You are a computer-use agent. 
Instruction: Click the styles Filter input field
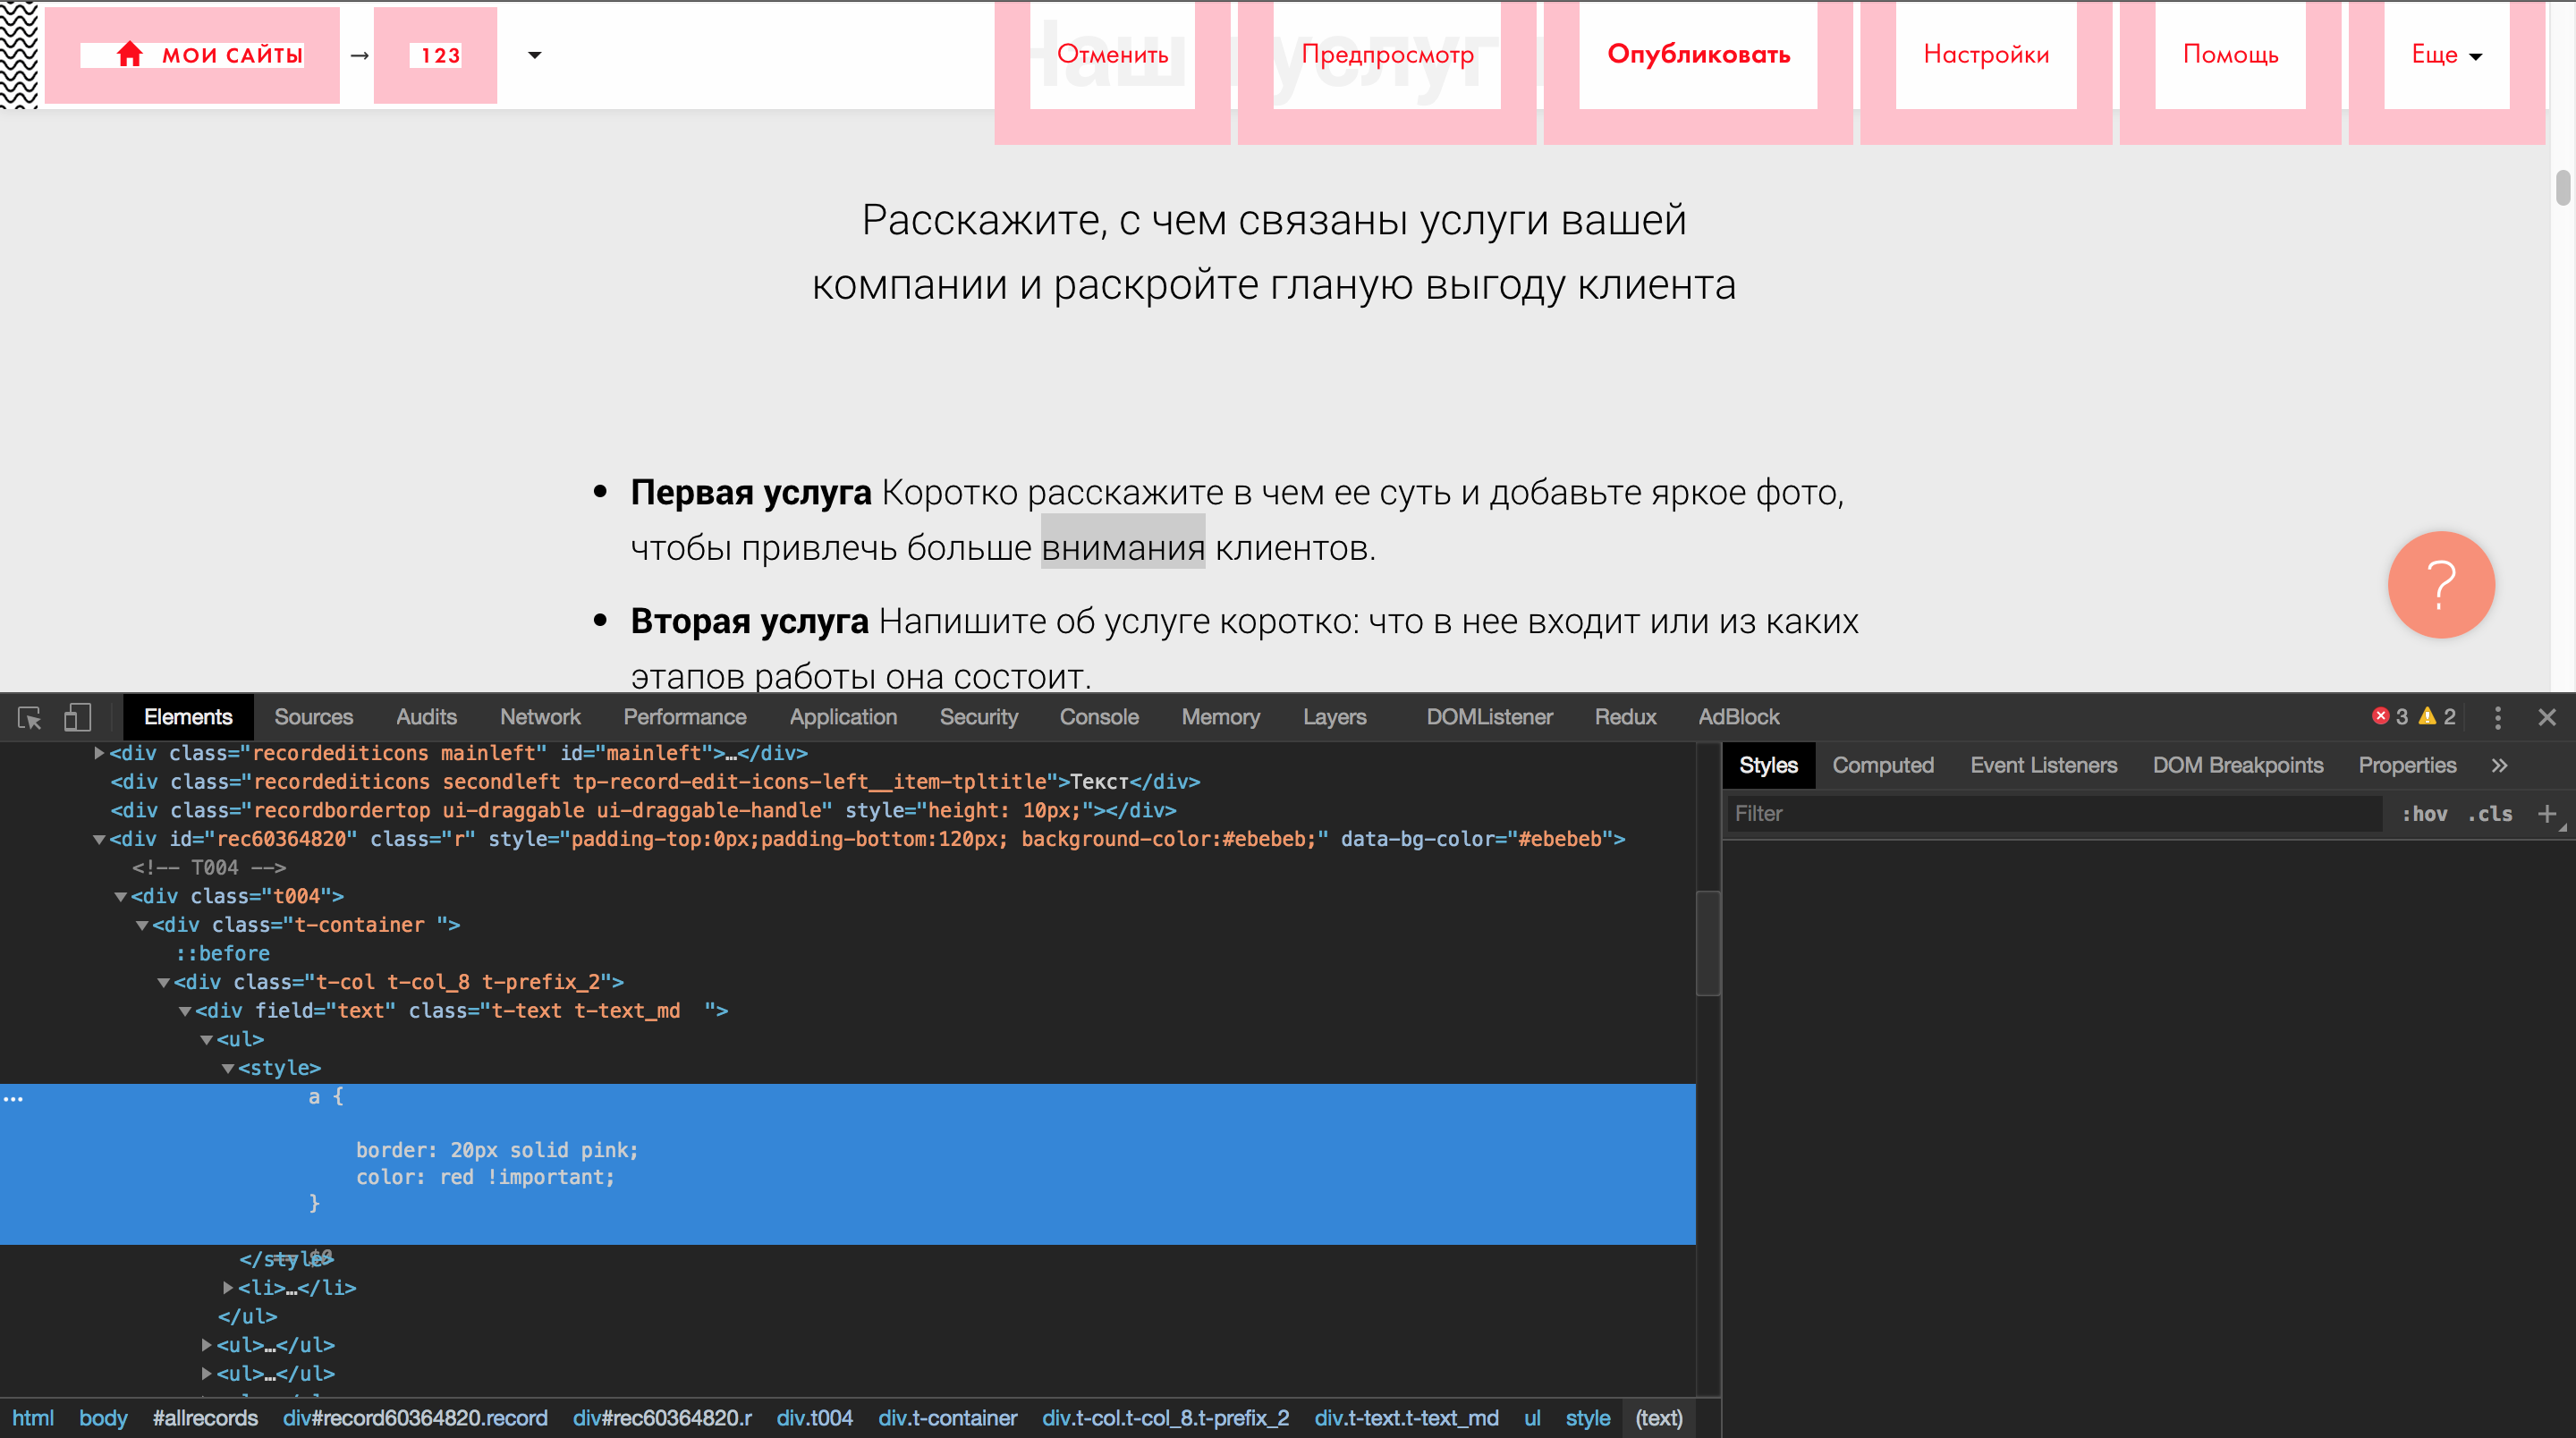tap(2054, 813)
